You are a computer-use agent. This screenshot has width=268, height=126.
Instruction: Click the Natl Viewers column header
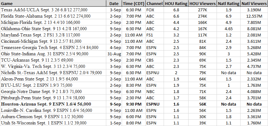[x=254, y=3]
